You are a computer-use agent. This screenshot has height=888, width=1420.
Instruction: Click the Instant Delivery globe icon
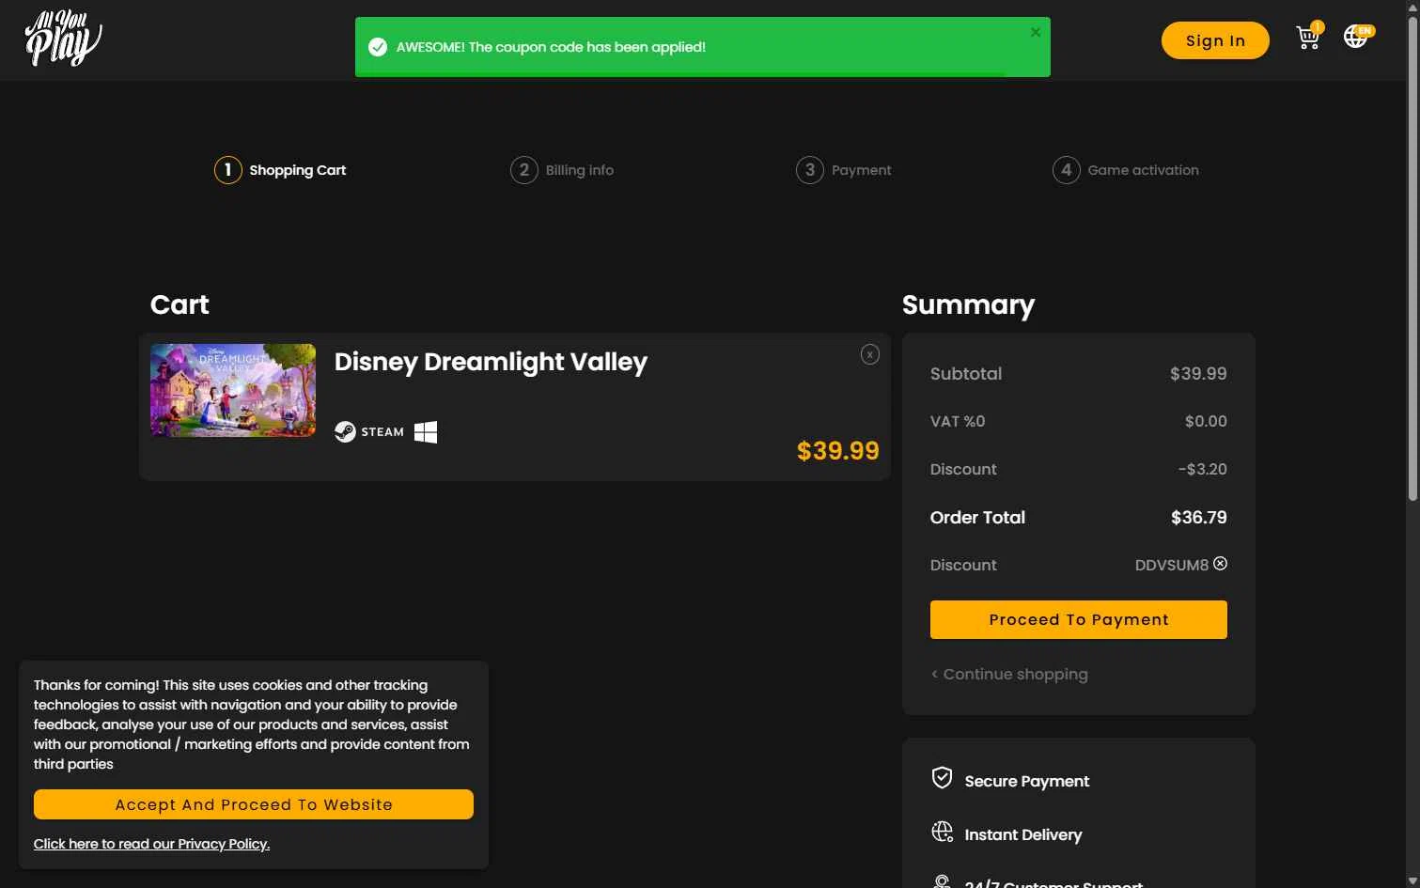942,832
